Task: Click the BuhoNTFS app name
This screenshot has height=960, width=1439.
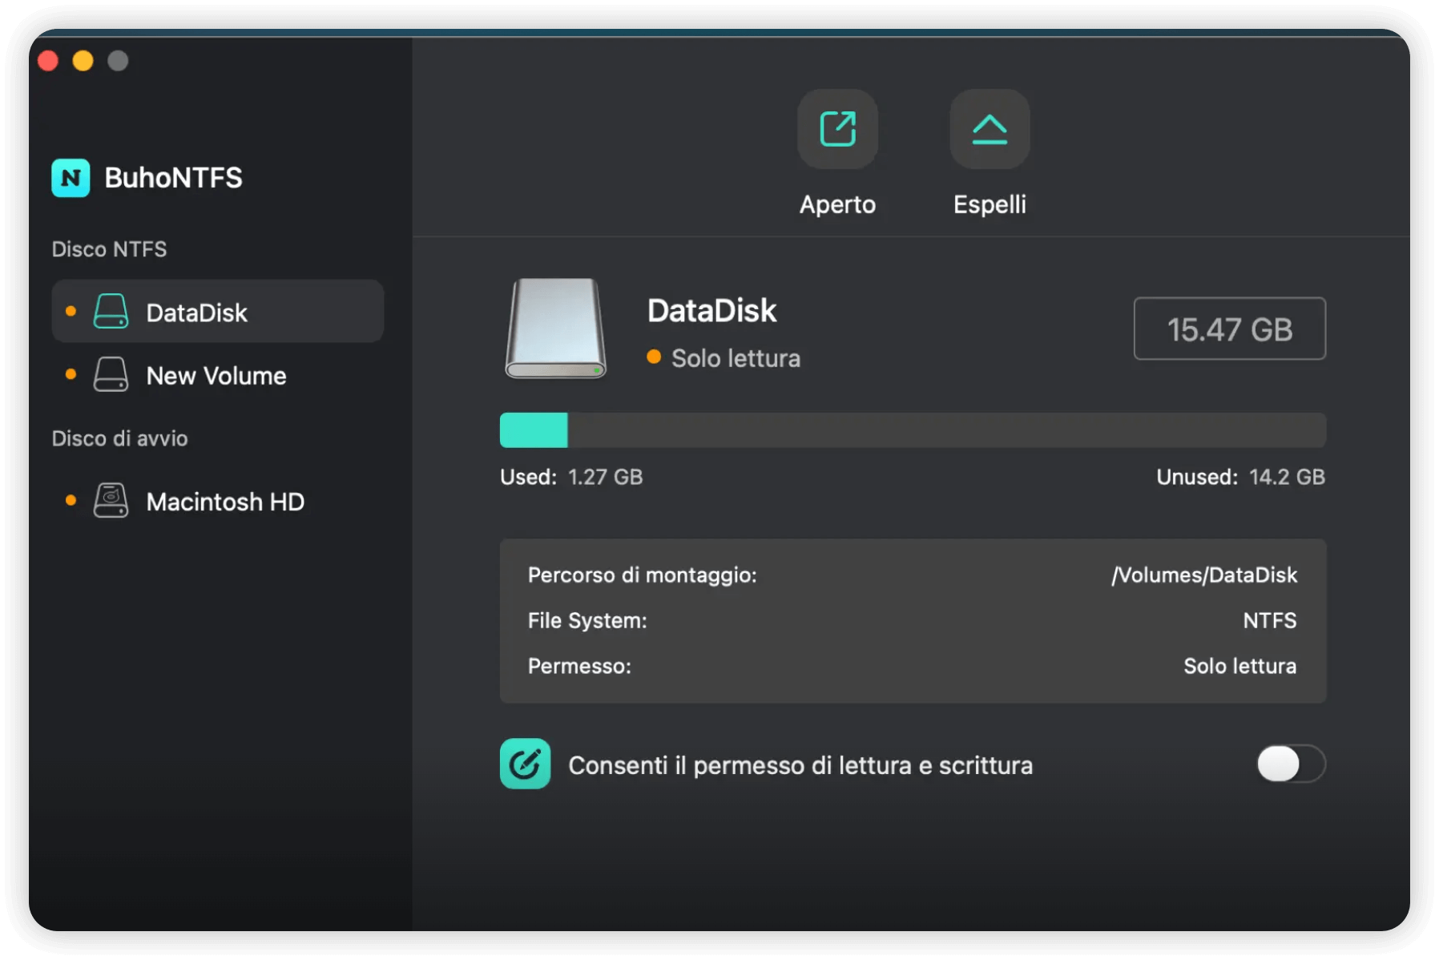Action: pos(173,177)
